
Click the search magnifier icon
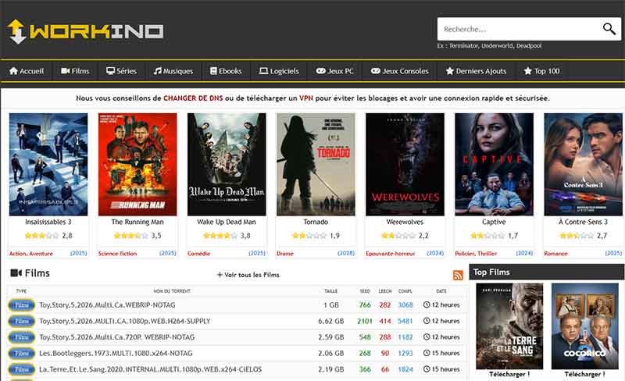[609, 29]
